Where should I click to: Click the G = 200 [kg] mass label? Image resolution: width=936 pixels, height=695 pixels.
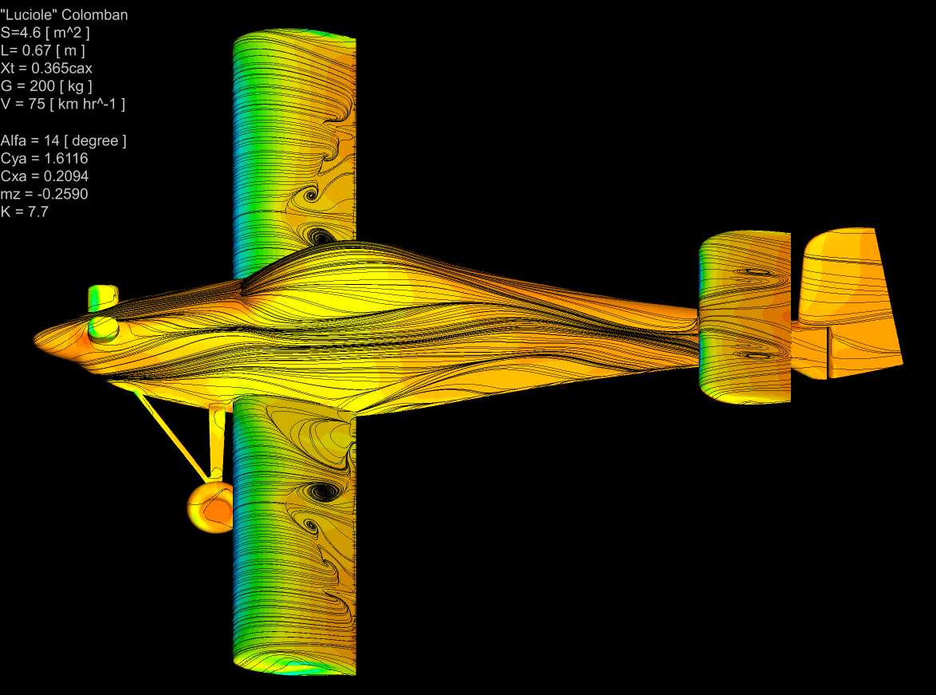(x=47, y=85)
